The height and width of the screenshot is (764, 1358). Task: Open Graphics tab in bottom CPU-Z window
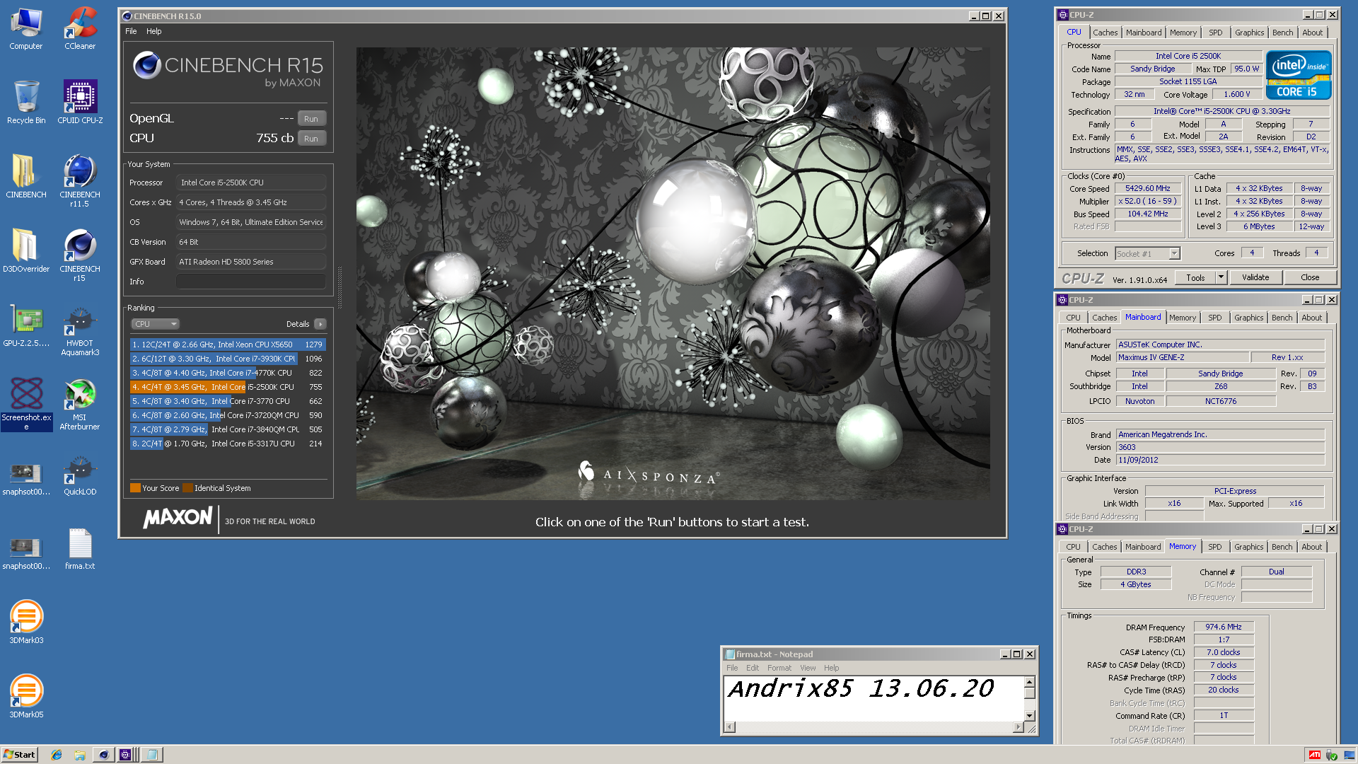click(1248, 547)
